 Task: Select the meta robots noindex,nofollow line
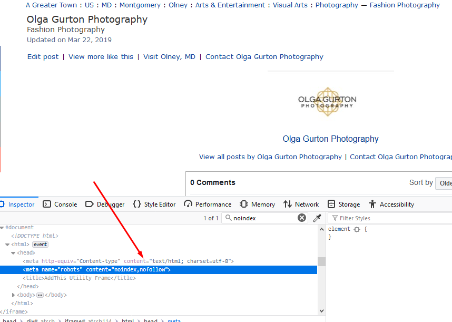tap(159, 269)
